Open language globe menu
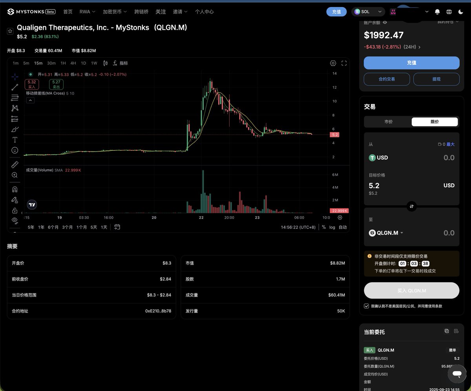471x391 pixels. (449, 12)
